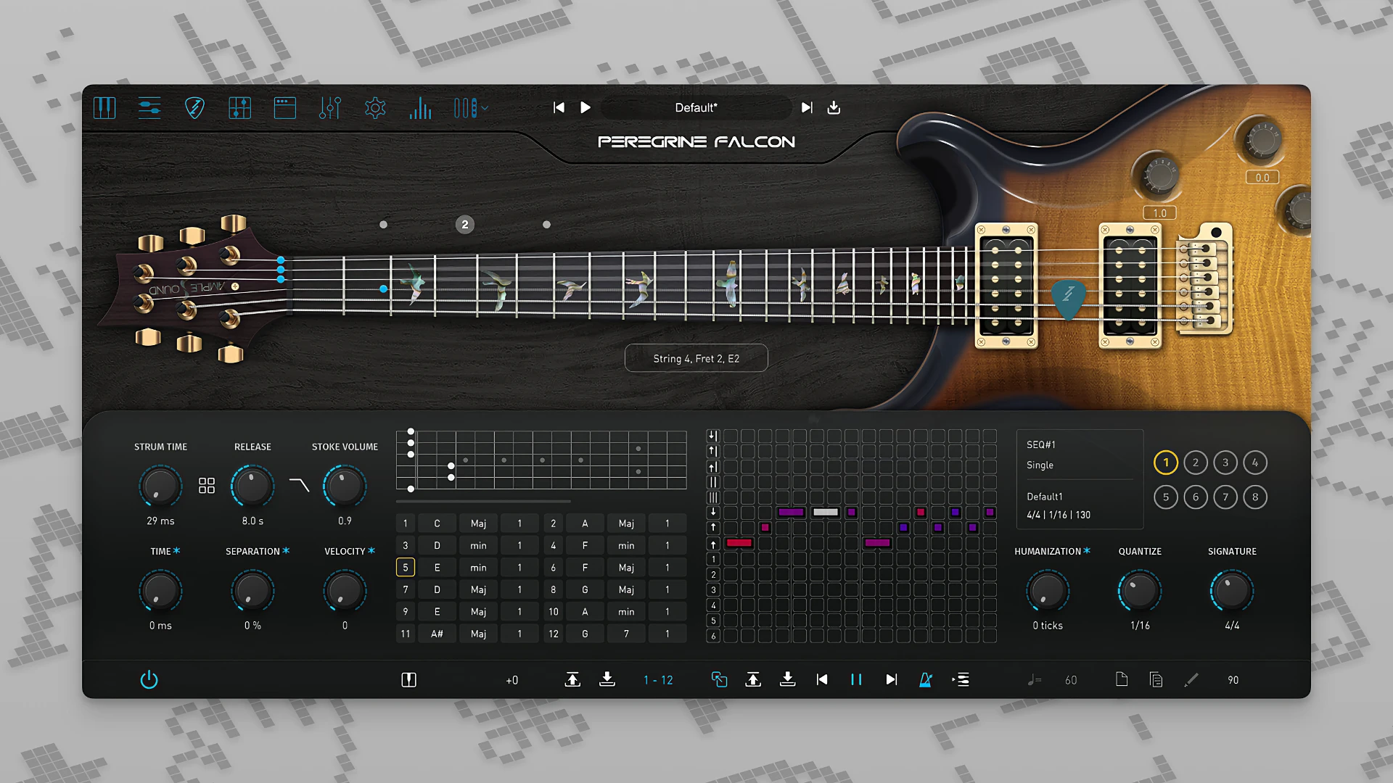Select sequence pattern slot 2
This screenshot has height=783, width=1393.
(x=1196, y=463)
